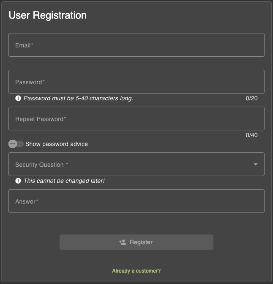
Task: Click warning icon beside 'This cannot be changed later!'
Action: 18,181
